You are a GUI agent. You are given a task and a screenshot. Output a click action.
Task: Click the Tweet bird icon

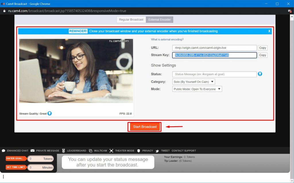pos(157,151)
